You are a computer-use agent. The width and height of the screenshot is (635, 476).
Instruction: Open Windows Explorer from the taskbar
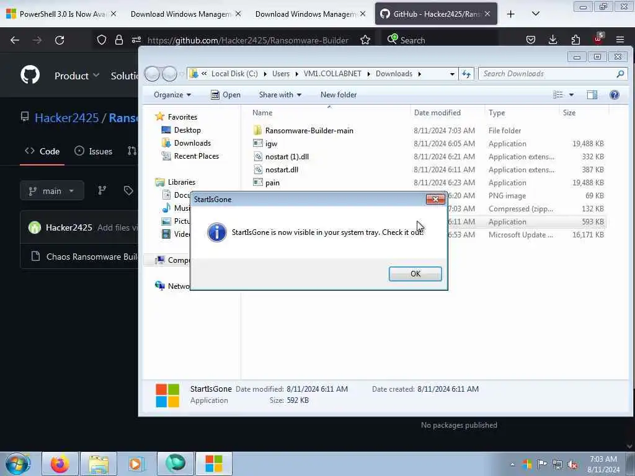click(99, 464)
